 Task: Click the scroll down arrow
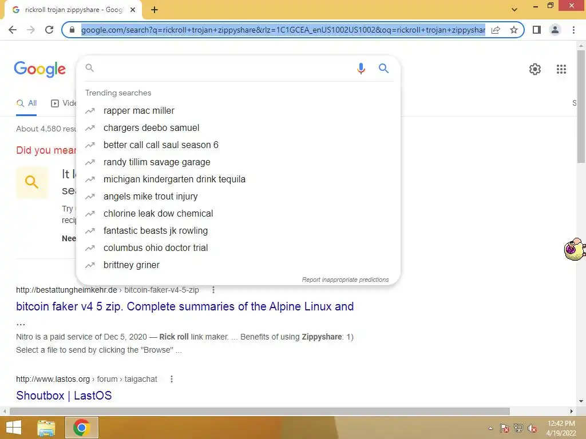click(x=581, y=402)
